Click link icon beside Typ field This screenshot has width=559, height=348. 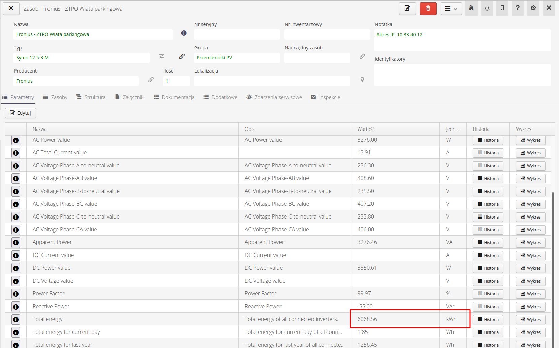coord(182,56)
